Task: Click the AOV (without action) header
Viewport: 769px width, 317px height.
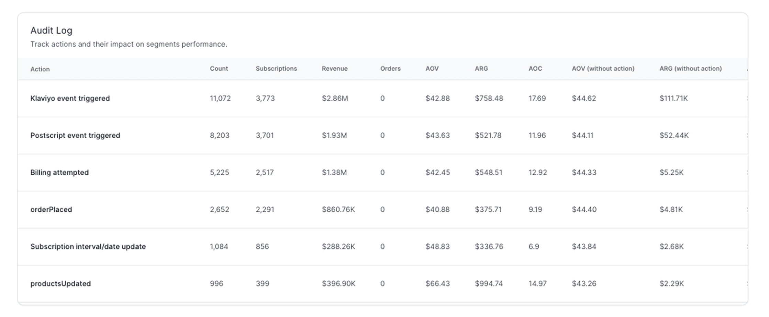Action: click(x=603, y=69)
